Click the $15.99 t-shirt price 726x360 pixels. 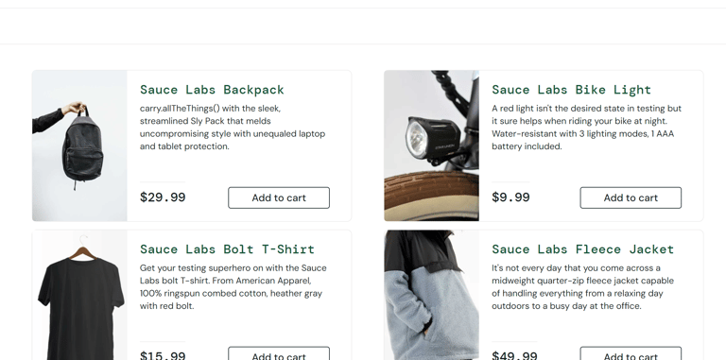tap(163, 355)
